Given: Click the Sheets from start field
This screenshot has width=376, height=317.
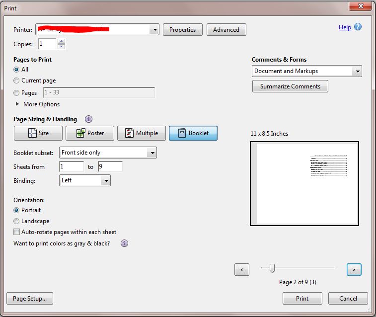Looking at the screenshot, I should pos(72,166).
